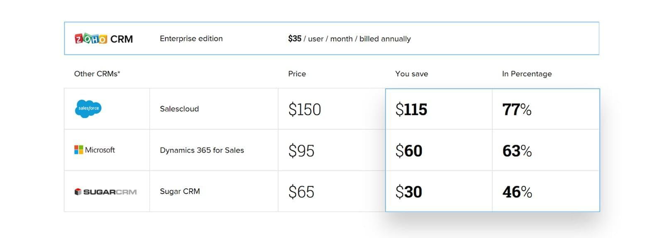Click the $115 savings cell
The width and height of the screenshot is (664, 238).
tap(411, 109)
